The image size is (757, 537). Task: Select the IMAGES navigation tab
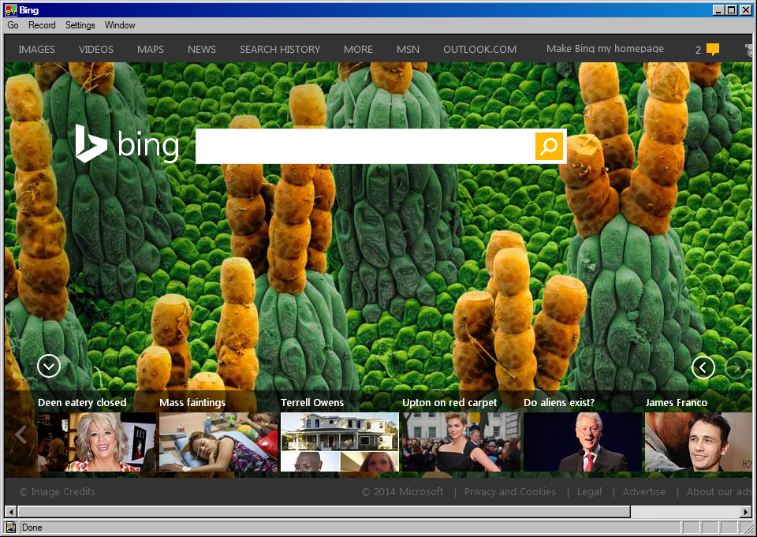tap(37, 49)
